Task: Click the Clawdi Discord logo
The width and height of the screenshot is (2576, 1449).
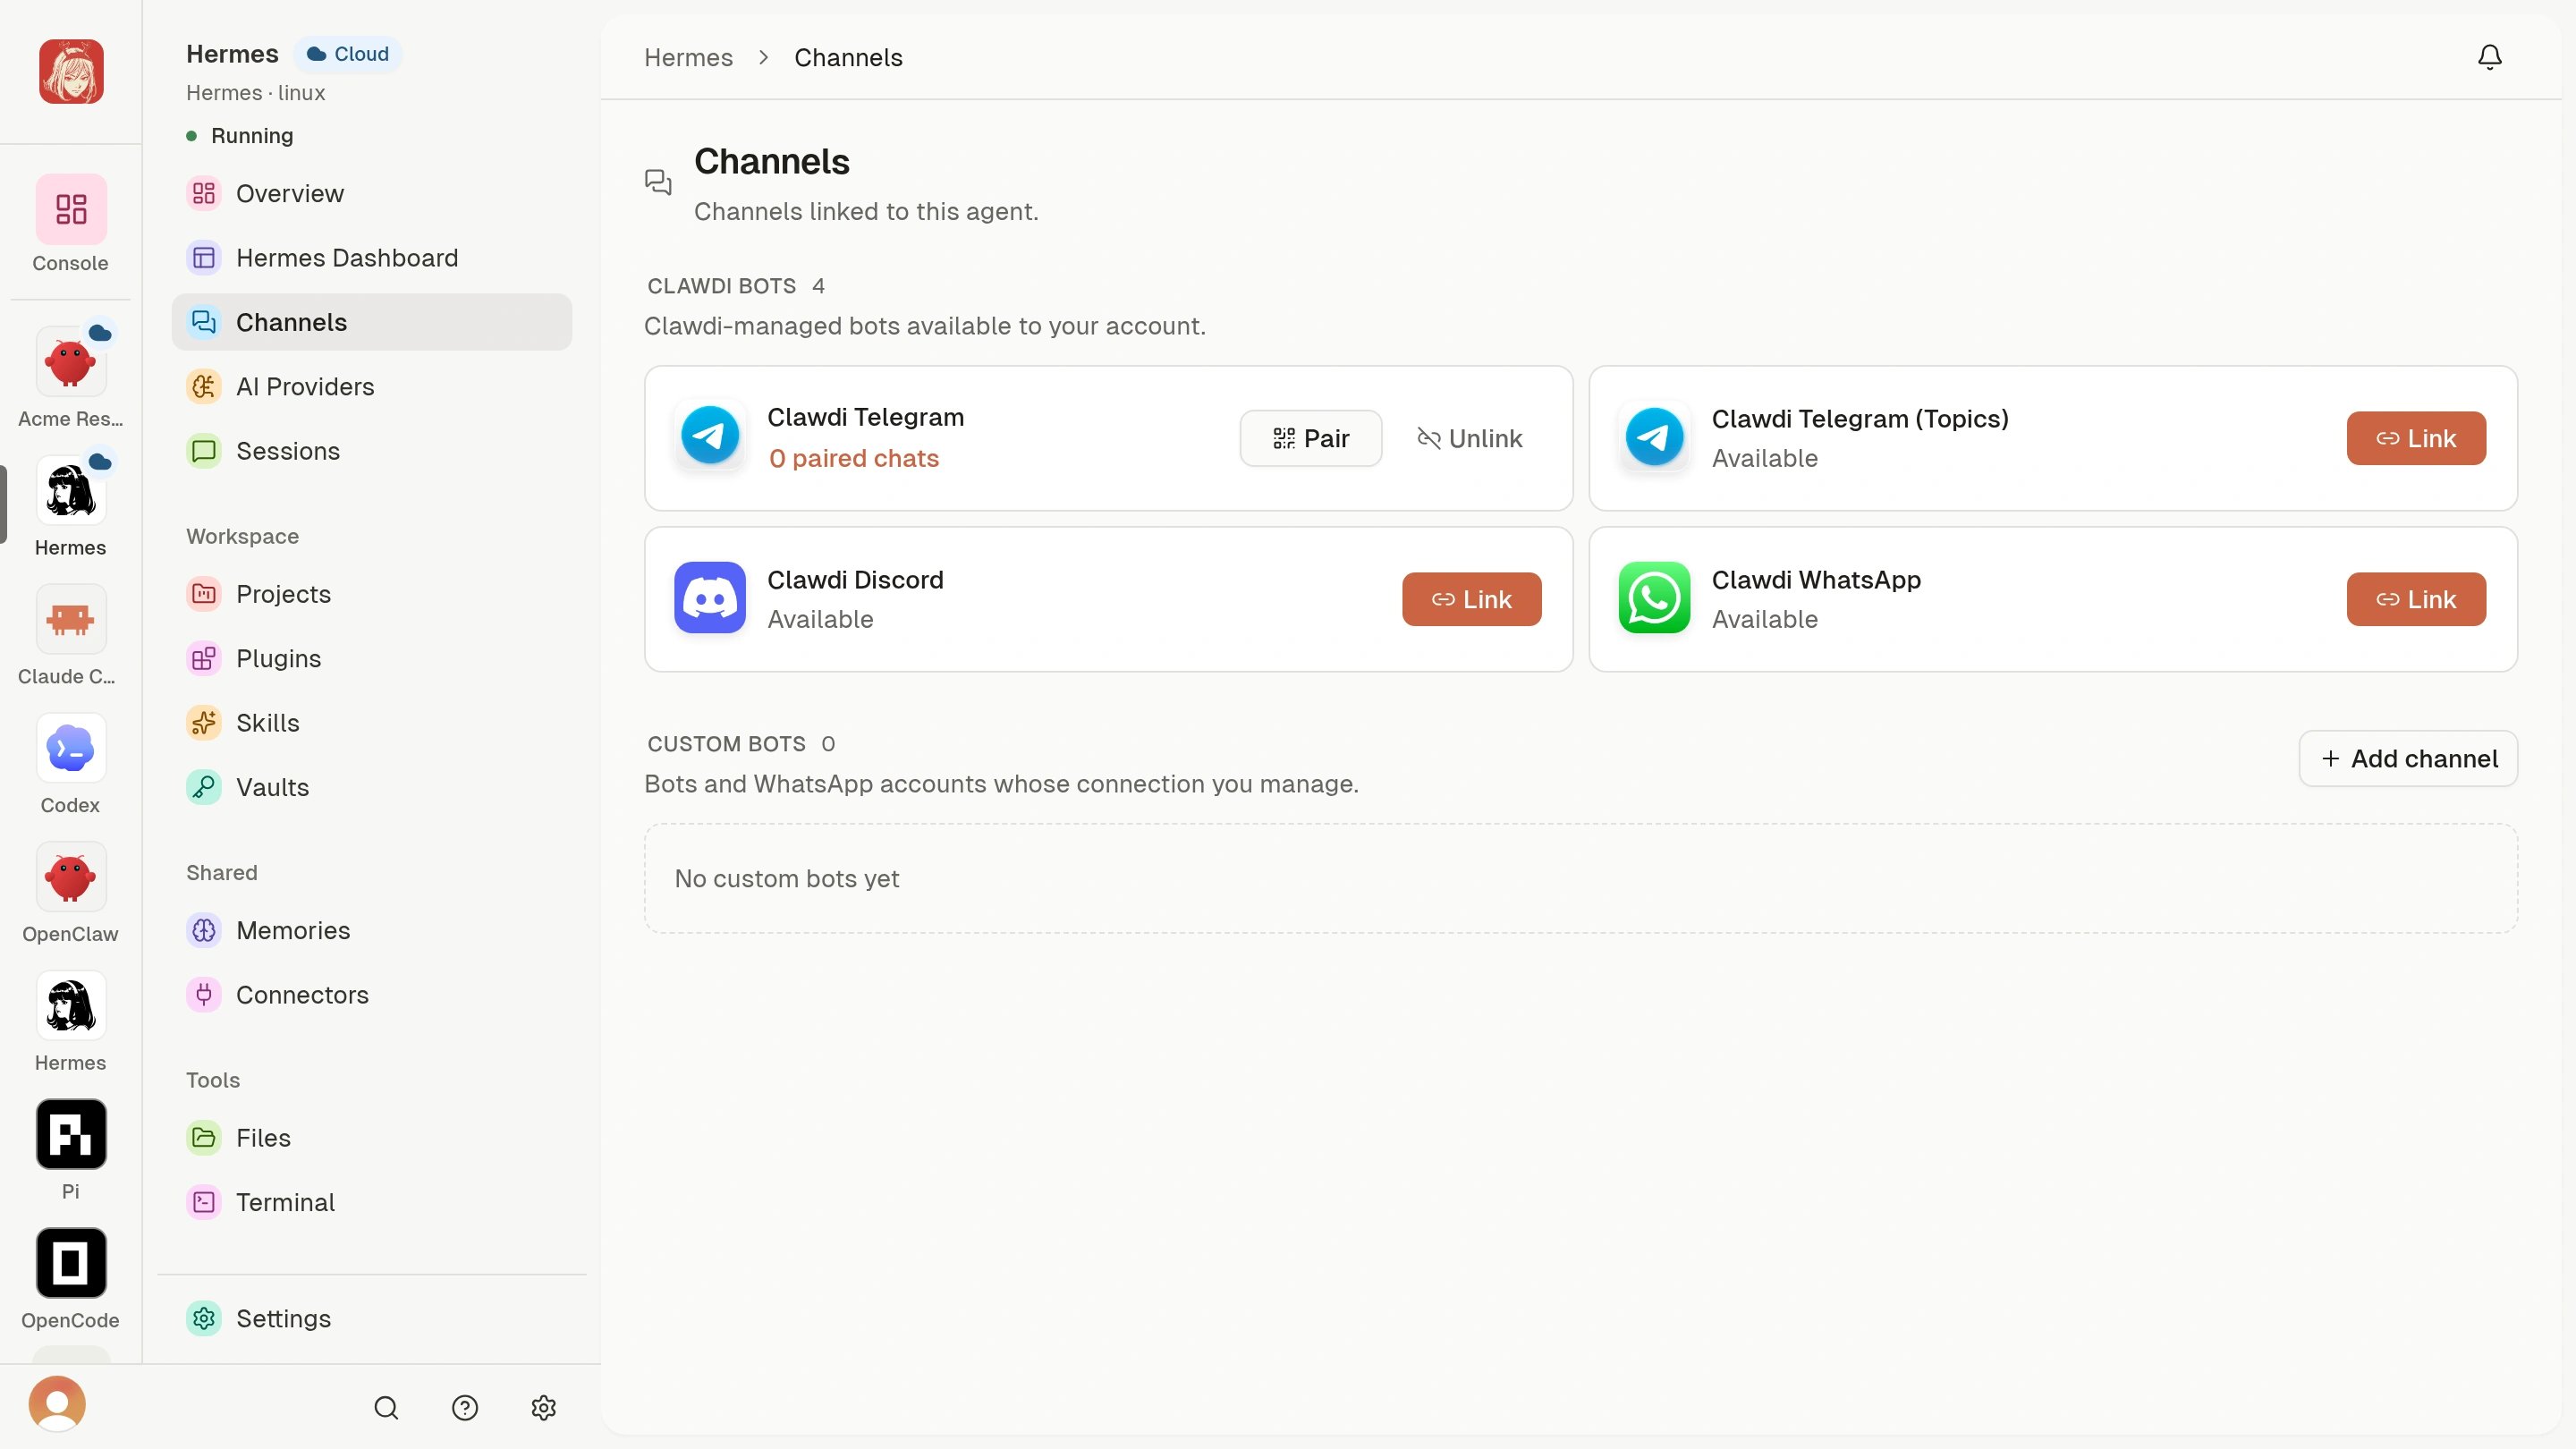Action: (710, 598)
